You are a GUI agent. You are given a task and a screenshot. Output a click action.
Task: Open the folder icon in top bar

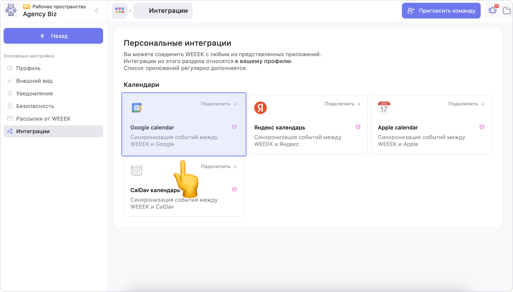[507, 11]
